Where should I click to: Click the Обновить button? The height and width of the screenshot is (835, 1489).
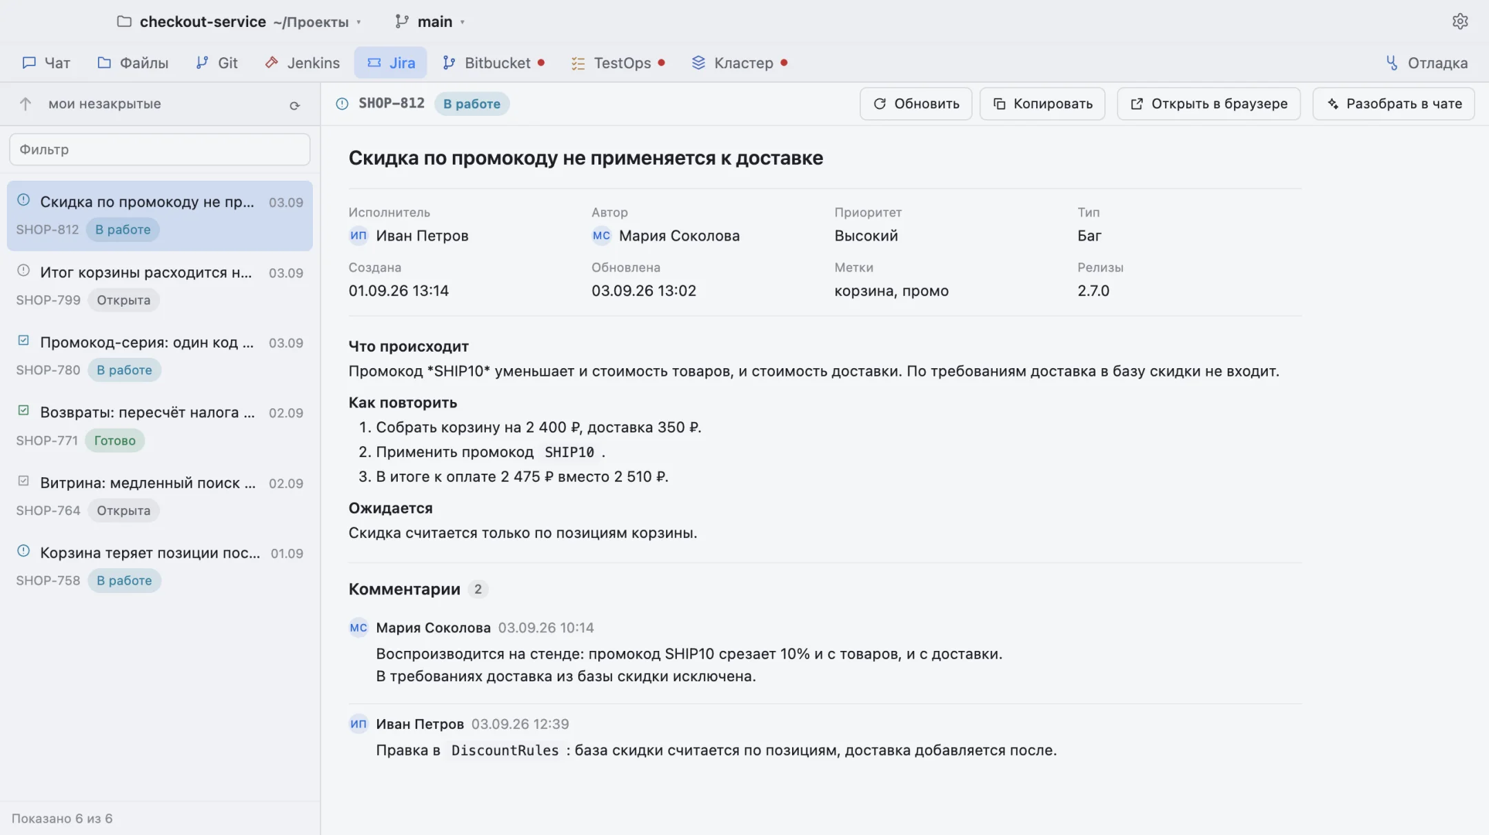click(916, 103)
